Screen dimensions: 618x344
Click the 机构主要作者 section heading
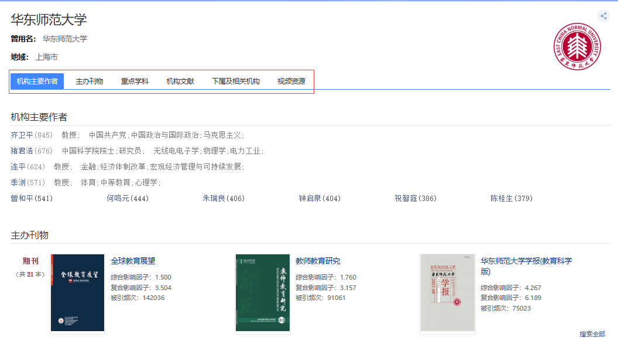click(39, 117)
